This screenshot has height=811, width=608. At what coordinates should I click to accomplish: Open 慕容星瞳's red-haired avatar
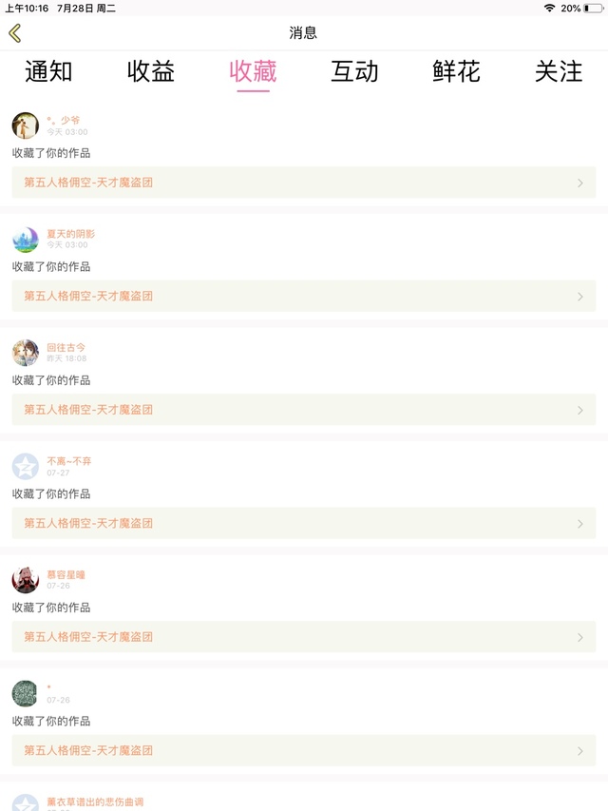pyautogui.click(x=26, y=580)
